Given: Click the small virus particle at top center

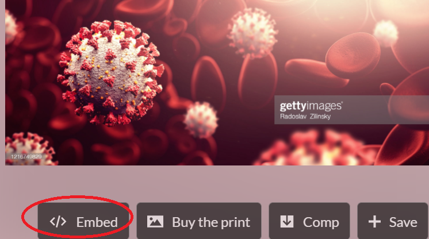Looking at the screenshot, I should pyautogui.click(x=253, y=33).
